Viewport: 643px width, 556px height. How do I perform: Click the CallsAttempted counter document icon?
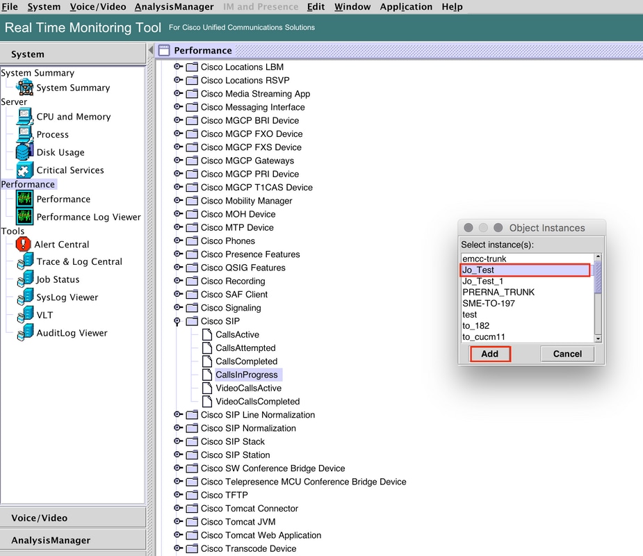coord(208,347)
